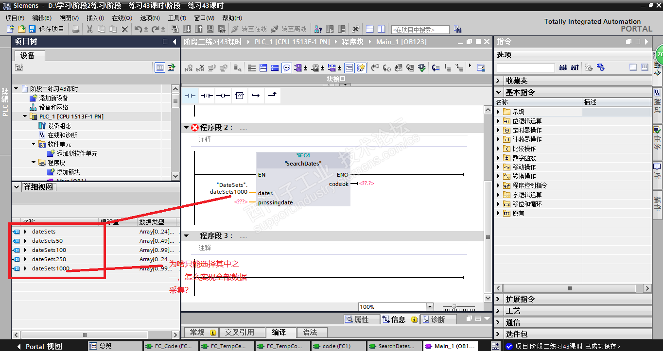Insert a new network in editor toolbar
Viewport: 663px width, 351px height.
point(189,68)
